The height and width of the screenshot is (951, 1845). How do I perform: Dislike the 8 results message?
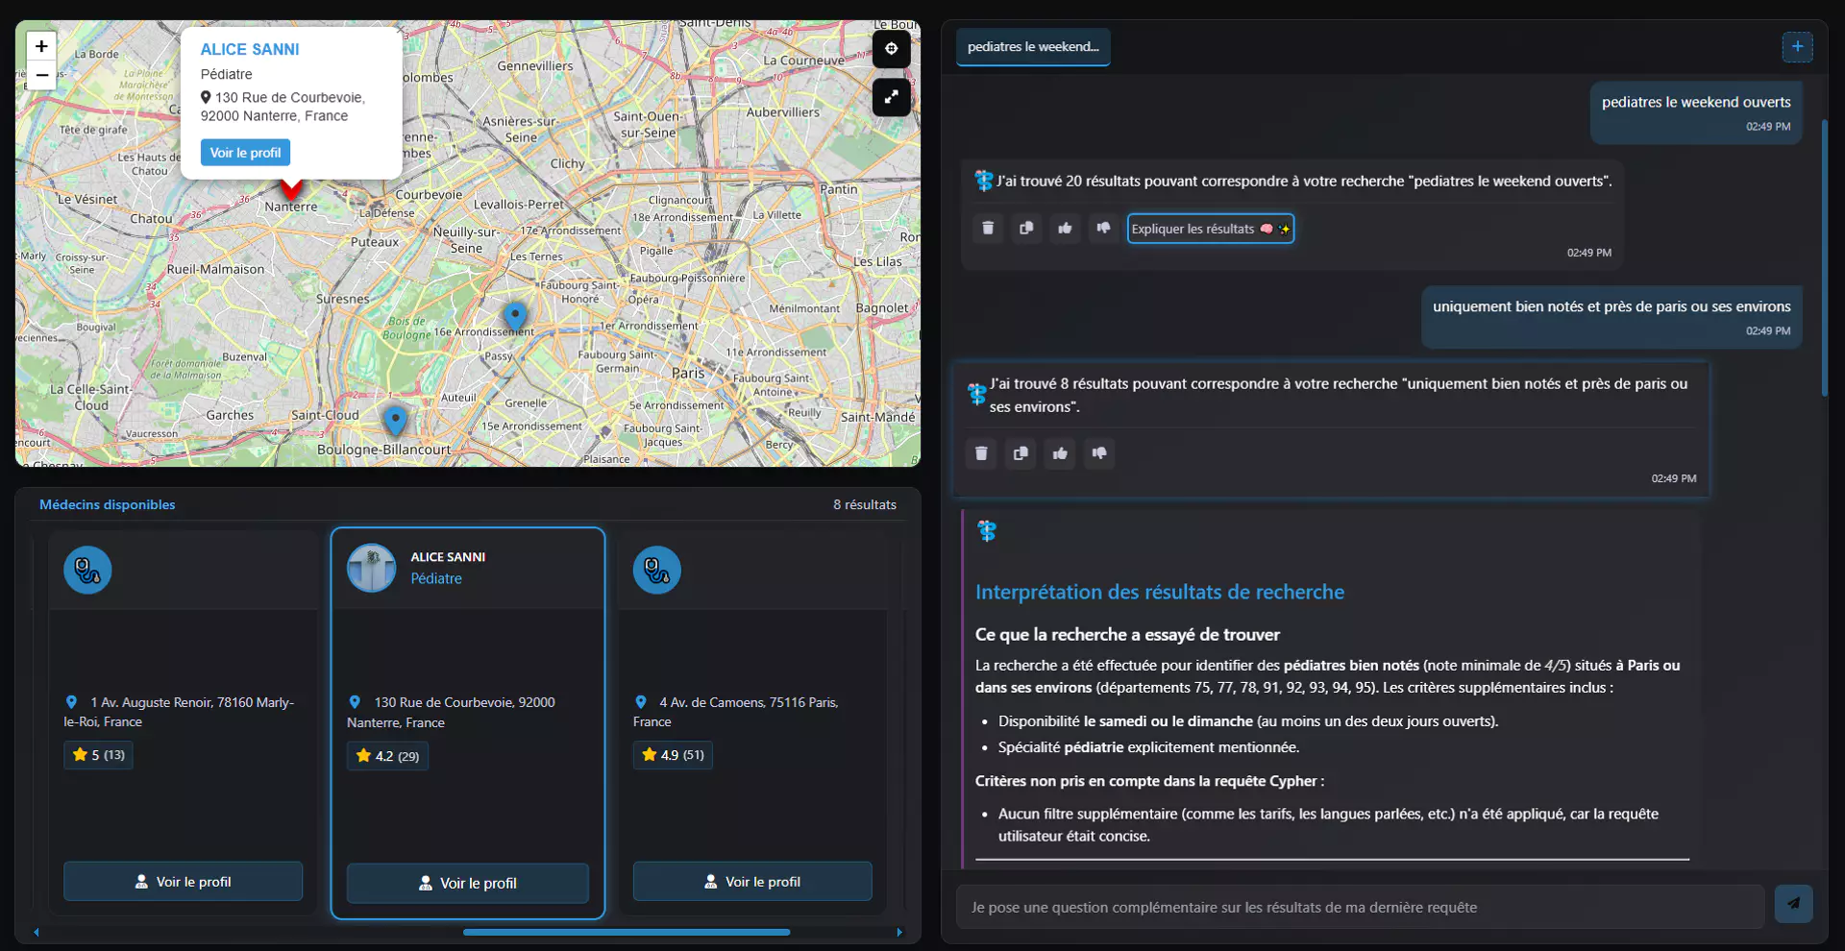coord(1099,453)
